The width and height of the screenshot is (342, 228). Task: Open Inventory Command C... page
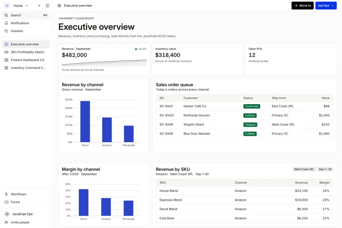[x=26, y=68]
